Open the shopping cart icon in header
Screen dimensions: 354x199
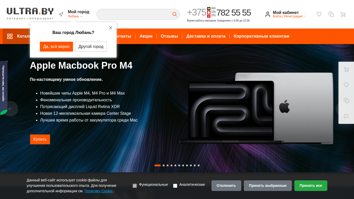coord(343,14)
